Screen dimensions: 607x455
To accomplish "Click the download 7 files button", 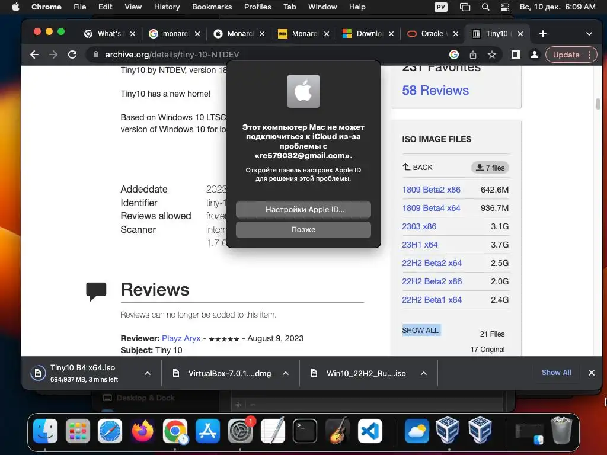I will coord(490,168).
